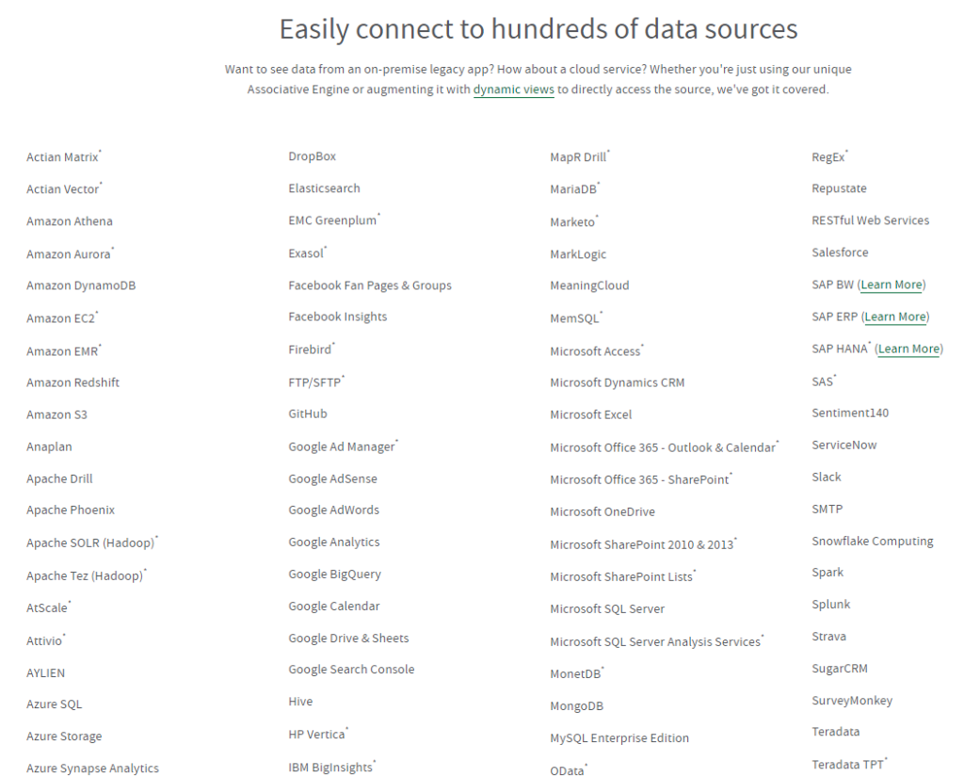The image size is (964, 777).
Task: Select the Actian Matrix entry
Action: [x=62, y=158]
